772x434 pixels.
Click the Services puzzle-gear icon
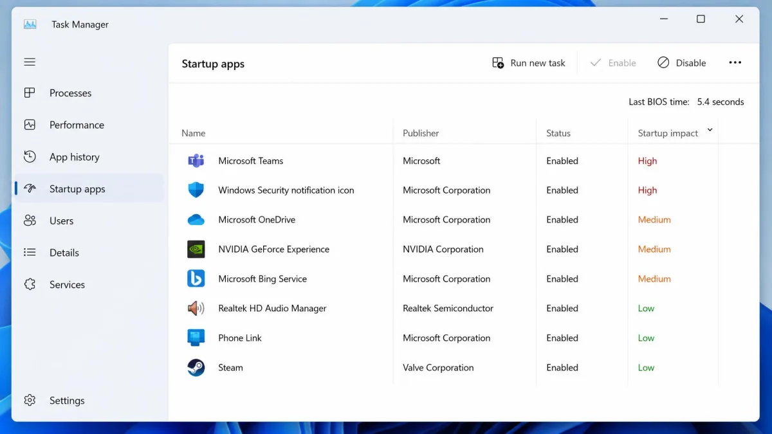[30, 284]
